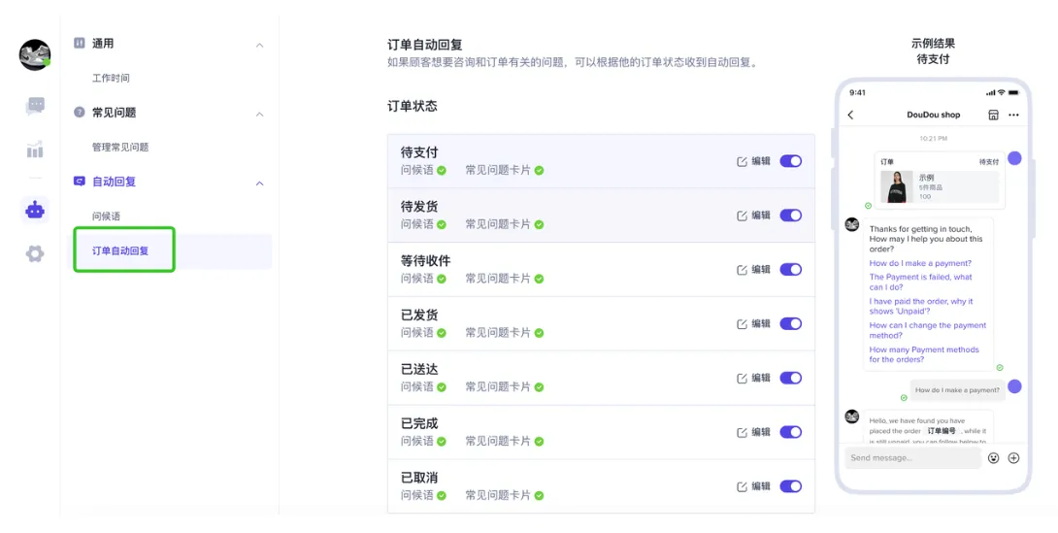Screen dimensions: 1058x533
Task: Click 编辑 for the 已发货 row
Action: coord(760,324)
